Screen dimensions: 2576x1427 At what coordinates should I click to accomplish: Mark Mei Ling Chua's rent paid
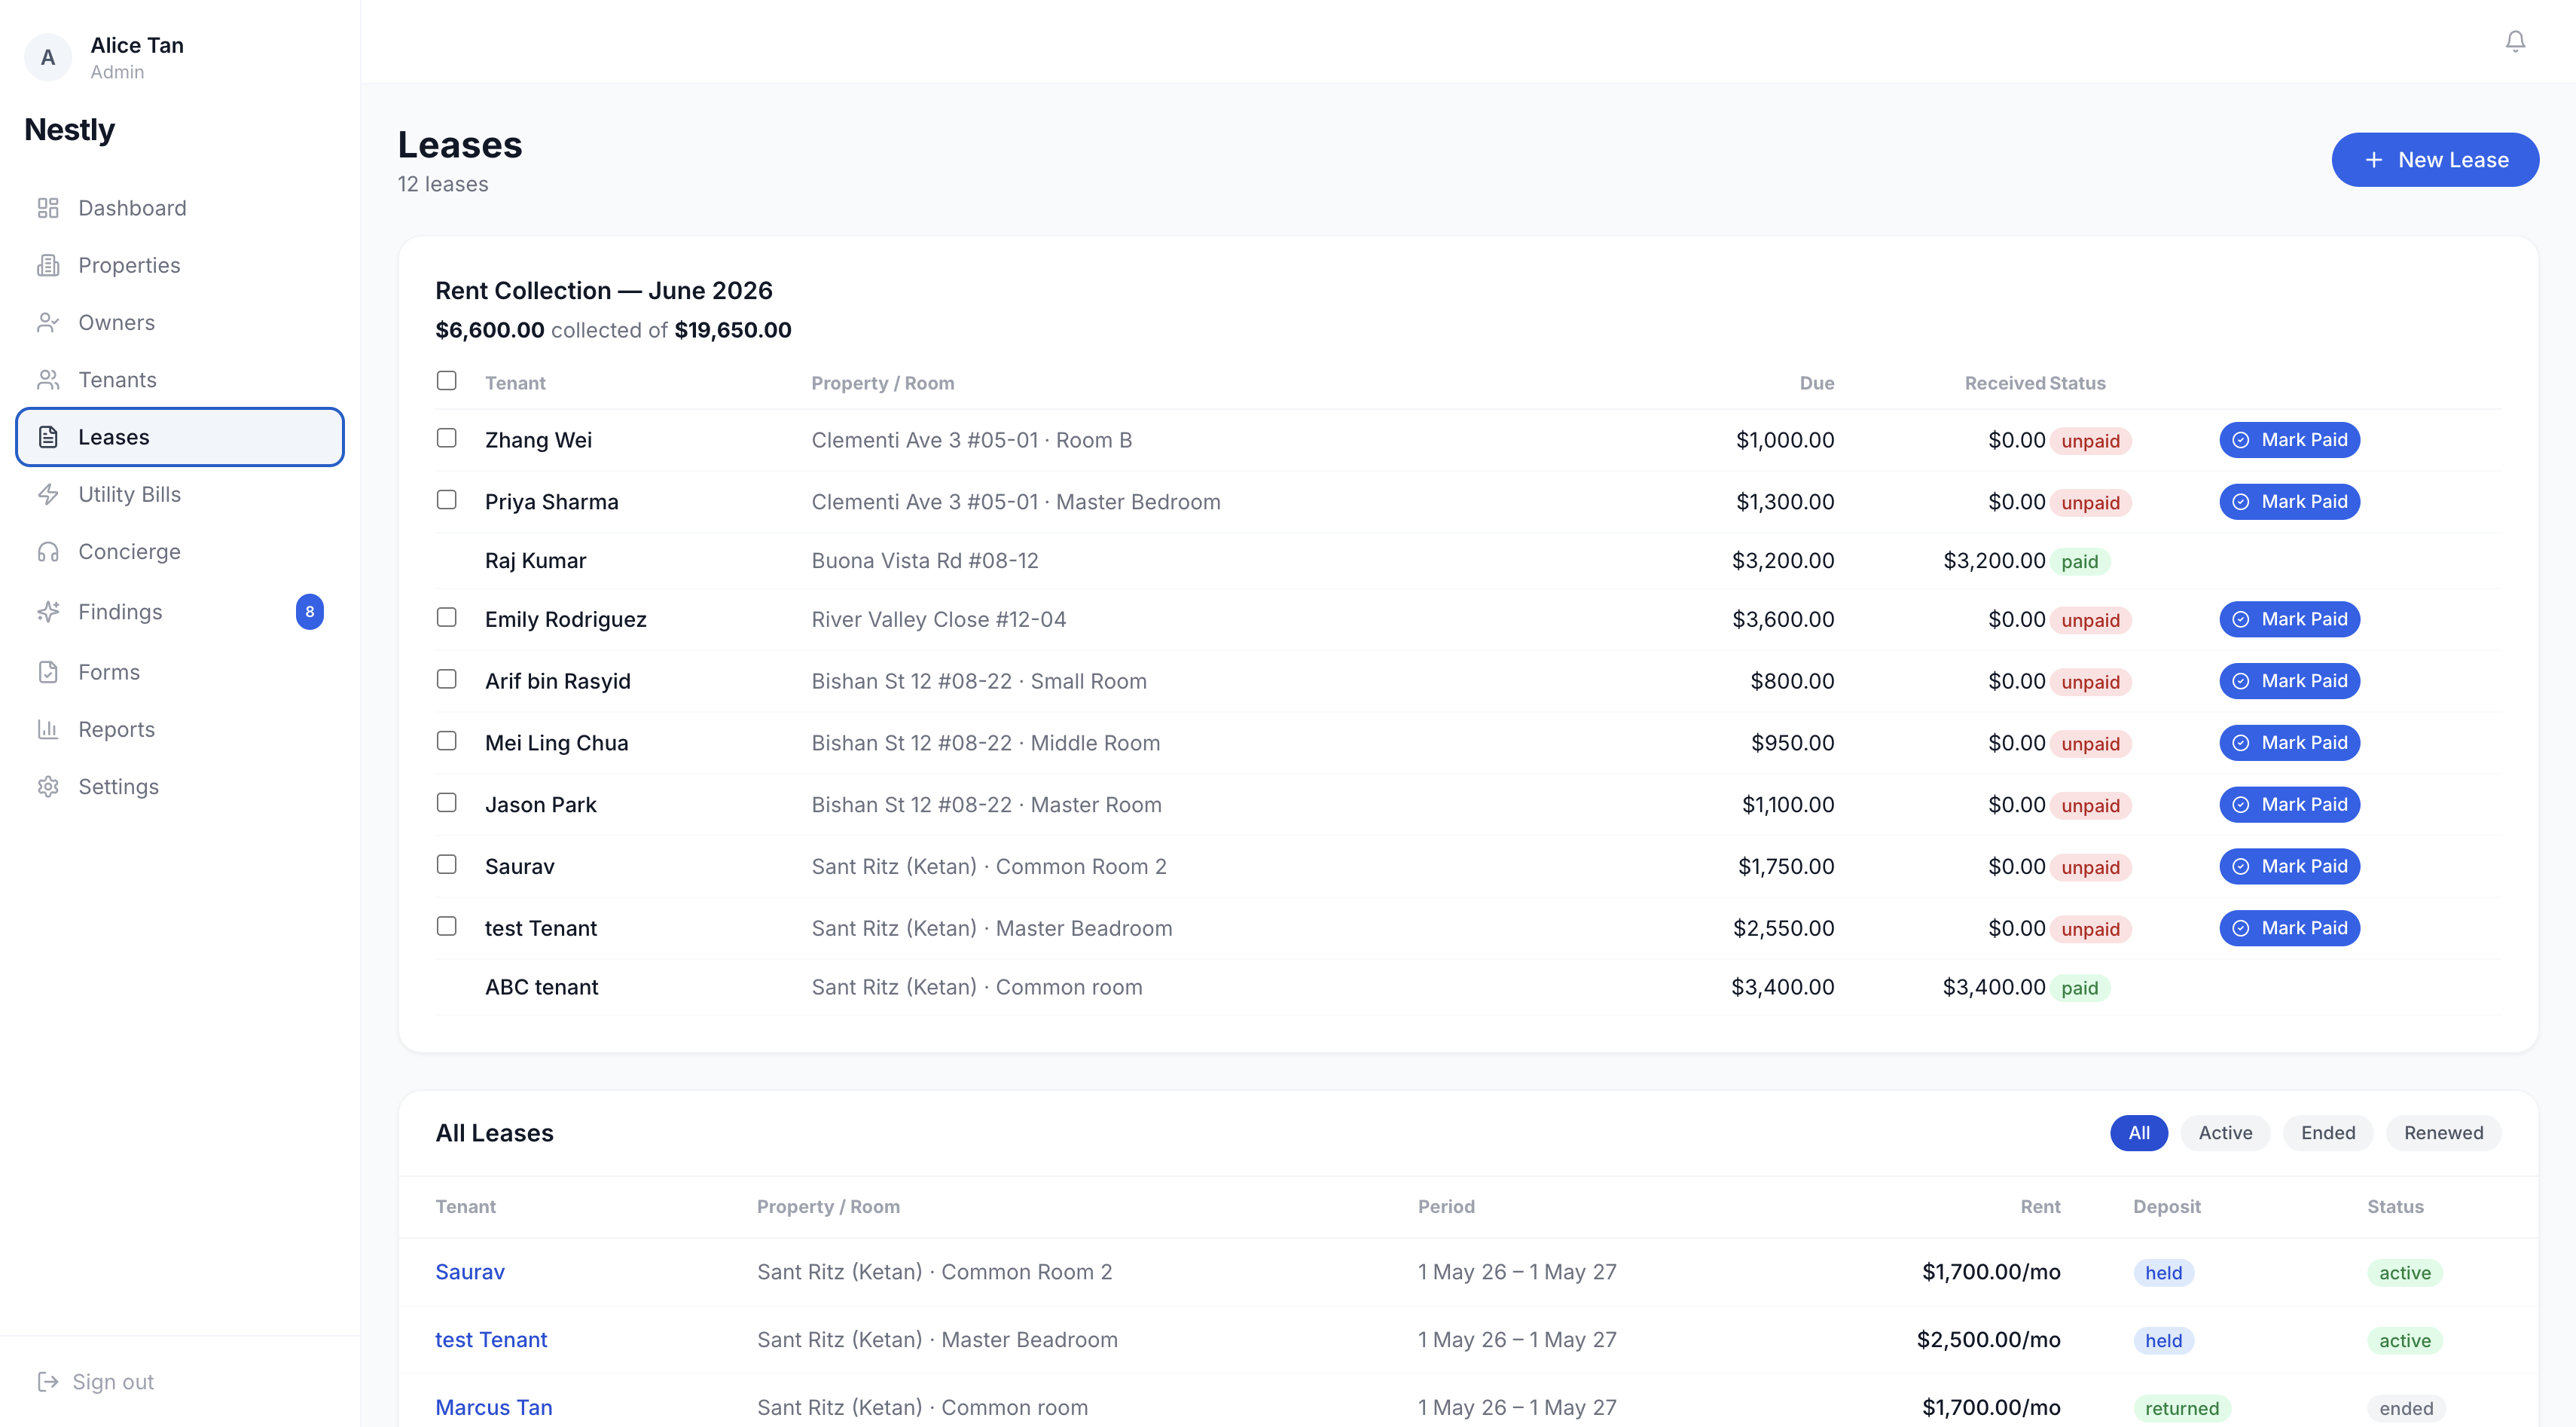click(x=2289, y=743)
